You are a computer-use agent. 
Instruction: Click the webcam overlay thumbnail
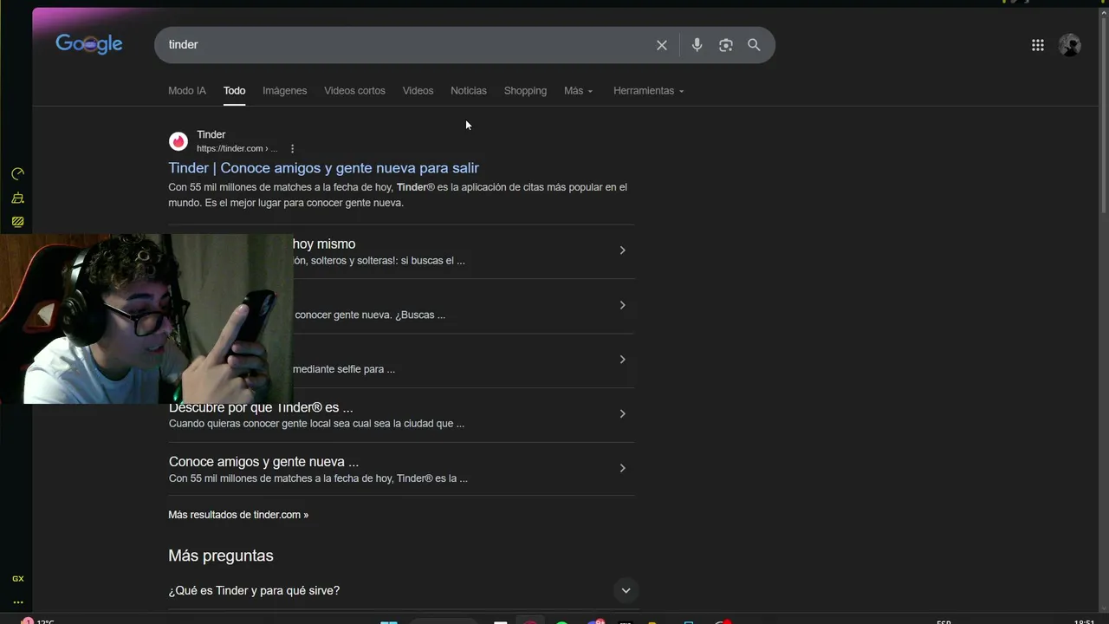tap(146, 319)
